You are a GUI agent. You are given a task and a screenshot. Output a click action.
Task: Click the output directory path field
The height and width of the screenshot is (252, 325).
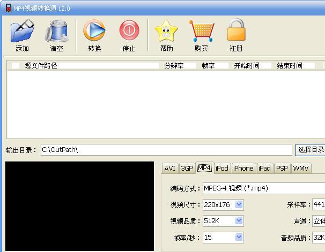pos(166,150)
